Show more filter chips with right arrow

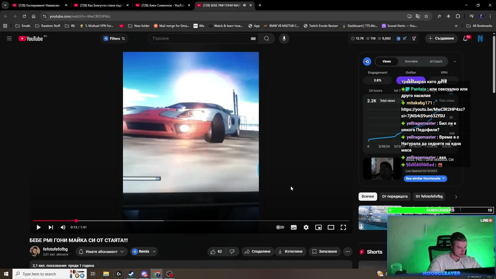click(456, 196)
